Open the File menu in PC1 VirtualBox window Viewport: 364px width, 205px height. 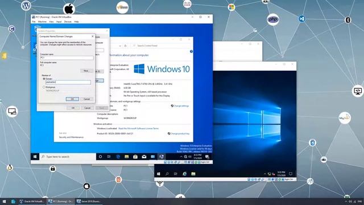pyautogui.click(x=34, y=22)
